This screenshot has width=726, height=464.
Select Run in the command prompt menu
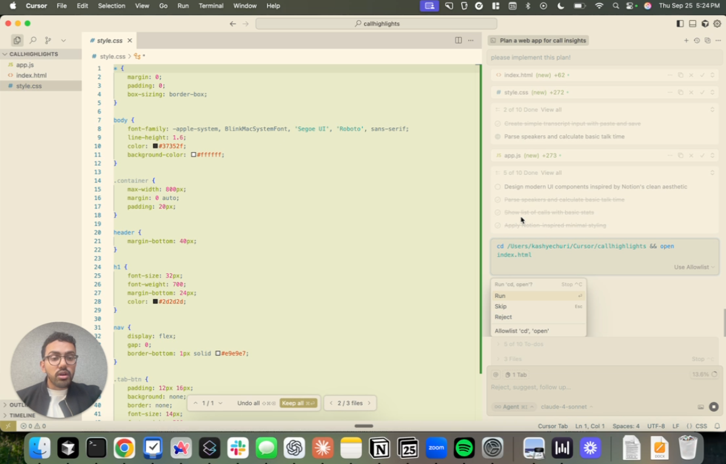[x=500, y=296]
